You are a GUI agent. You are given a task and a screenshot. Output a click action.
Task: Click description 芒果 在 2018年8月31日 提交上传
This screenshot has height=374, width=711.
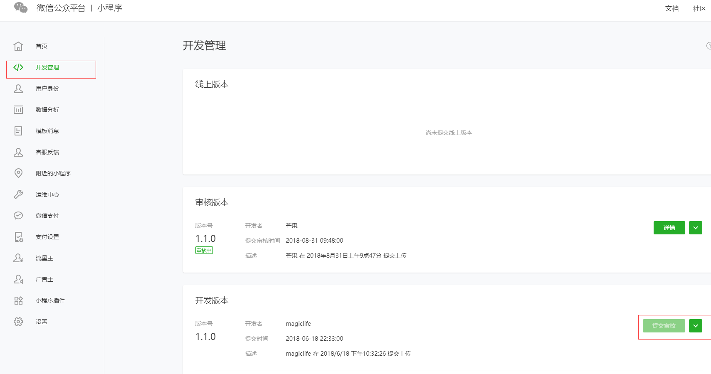[x=346, y=256]
